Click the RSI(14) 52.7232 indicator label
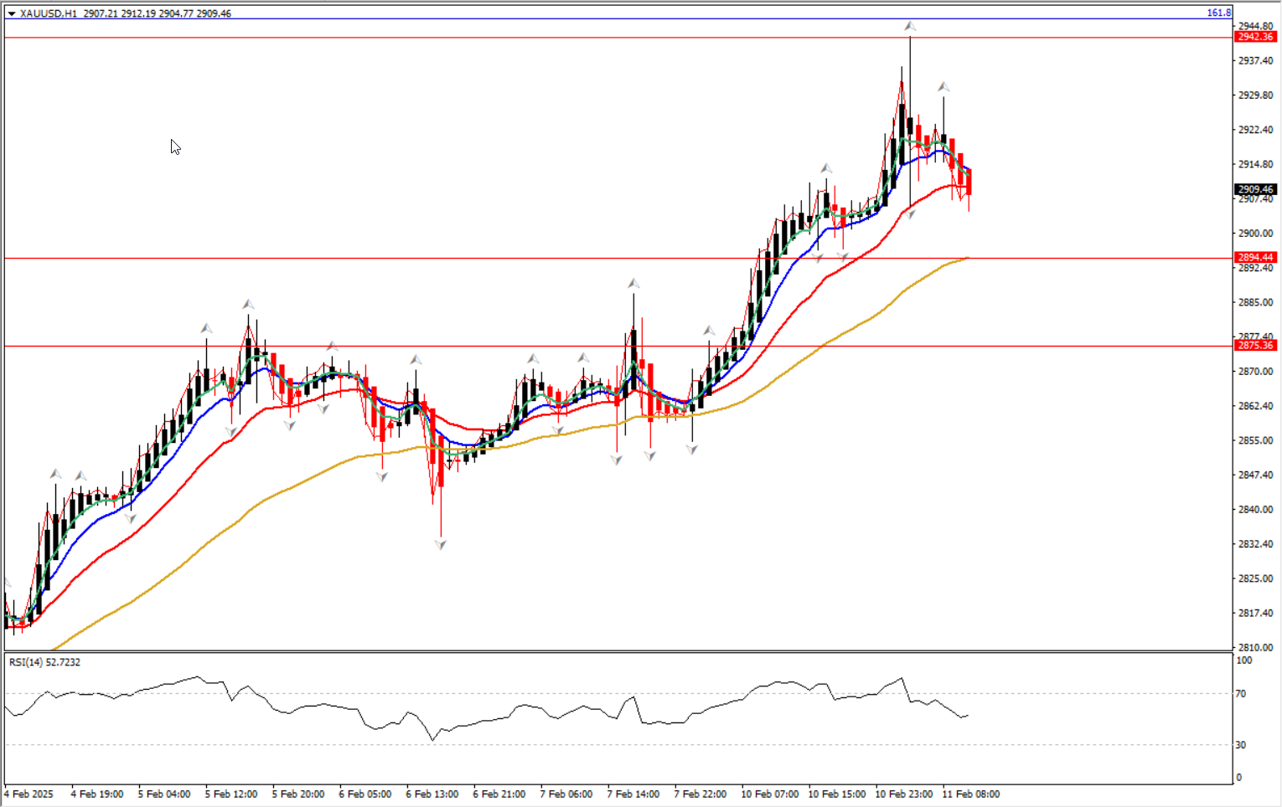1282x807 pixels. click(x=44, y=662)
